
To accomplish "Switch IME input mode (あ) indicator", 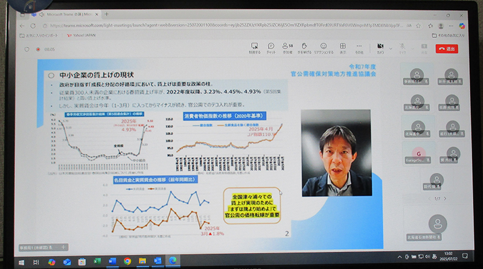I will tap(435, 256).
